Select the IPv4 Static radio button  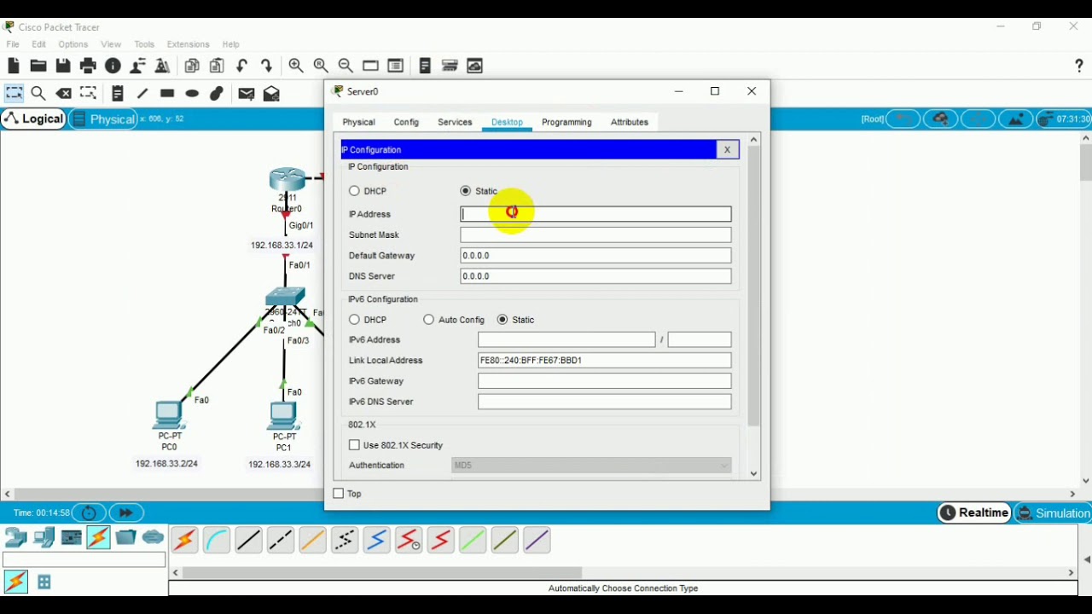point(465,191)
